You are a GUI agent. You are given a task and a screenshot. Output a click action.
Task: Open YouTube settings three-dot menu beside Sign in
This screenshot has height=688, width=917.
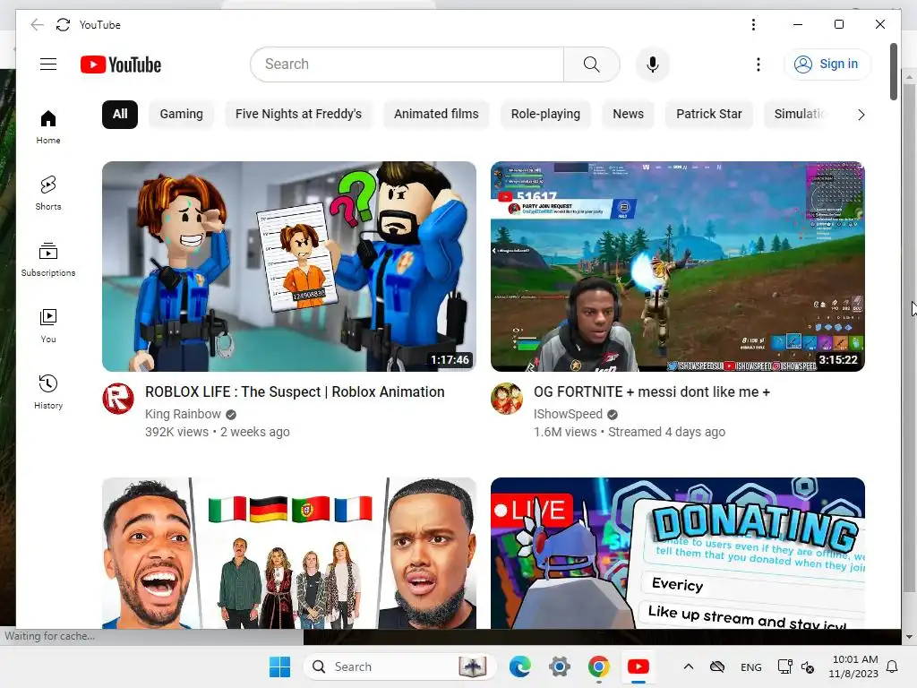coord(758,64)
